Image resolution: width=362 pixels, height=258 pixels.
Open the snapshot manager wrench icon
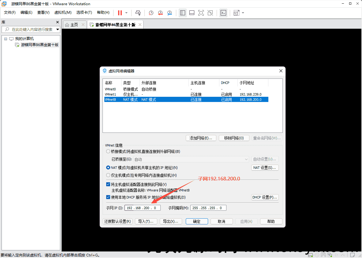[x=170, y=13]
